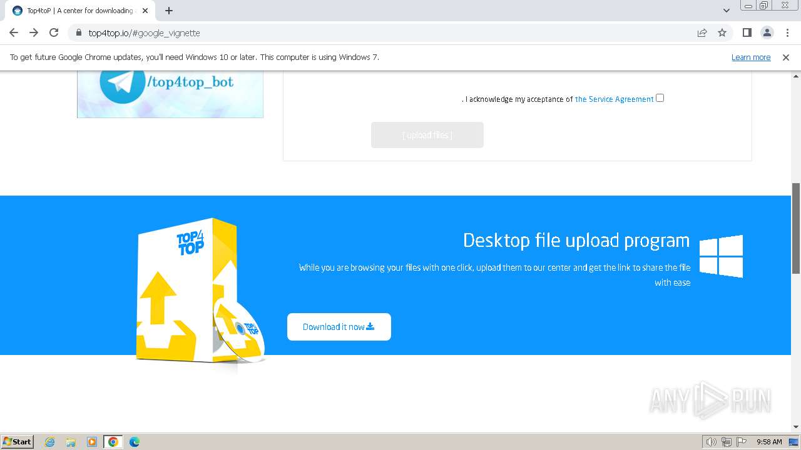The height and width of the screenshot is (450, 801).
Task: Open the Chrome three-dot menu
Action: (x=787, y=32)
